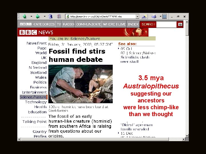Click the 'See also:' heading
Screen dimensions: 206x154
[127, 44]
